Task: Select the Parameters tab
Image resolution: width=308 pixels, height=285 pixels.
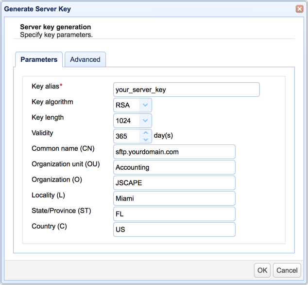Action: (x=39, y=59)
